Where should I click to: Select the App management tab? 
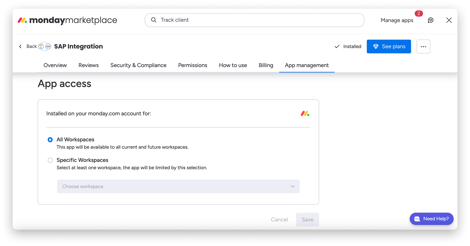coord(307,65)
